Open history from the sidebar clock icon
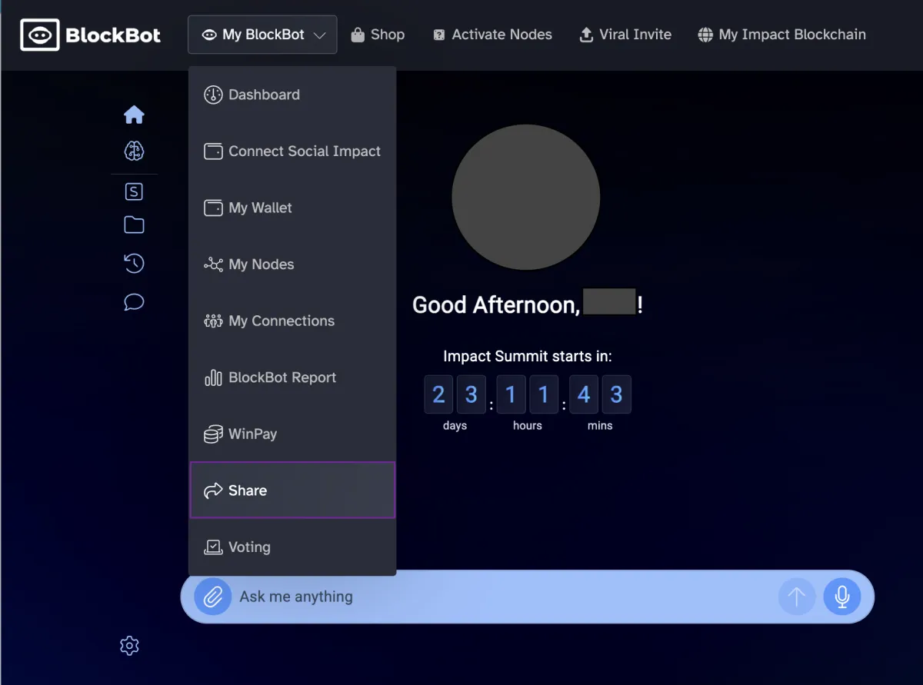Viewport: 923px width, 685px height. pos(134,264)
